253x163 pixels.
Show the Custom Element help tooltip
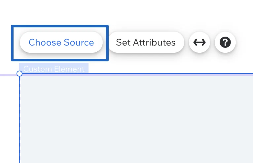pos(225,43)
